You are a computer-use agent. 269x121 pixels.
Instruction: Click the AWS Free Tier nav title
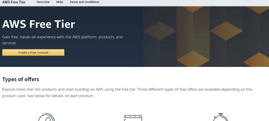[x=14, y=2]
